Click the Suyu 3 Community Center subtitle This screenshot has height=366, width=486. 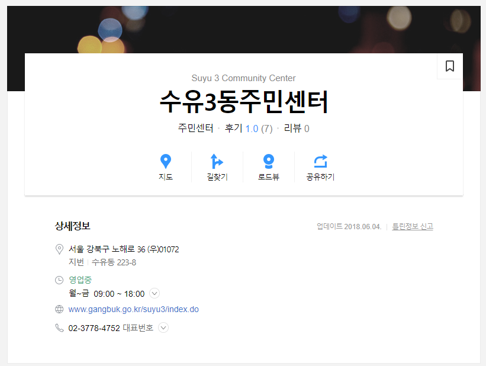click(x=244, y=78)
